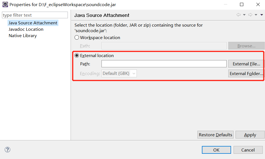The image size is (265, 159).
Task: Select Javadoc Location in the tree
Action: [x=26, y=29]
